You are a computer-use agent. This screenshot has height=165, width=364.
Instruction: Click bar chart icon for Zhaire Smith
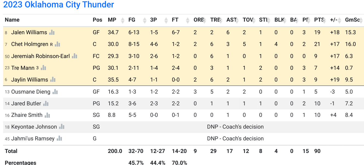pos(47,115)
